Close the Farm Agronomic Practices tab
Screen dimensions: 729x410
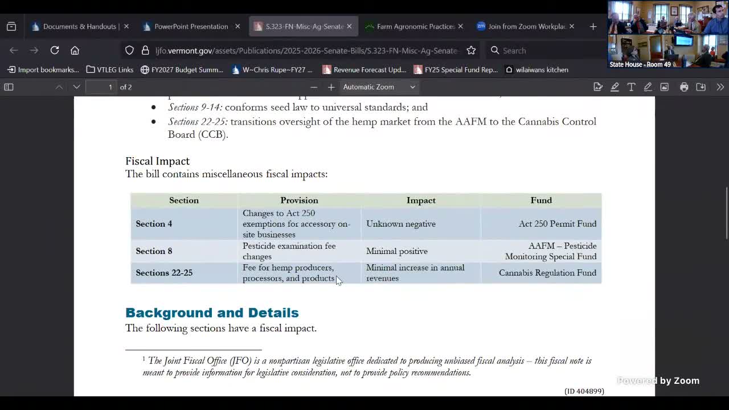coord(460,26)
